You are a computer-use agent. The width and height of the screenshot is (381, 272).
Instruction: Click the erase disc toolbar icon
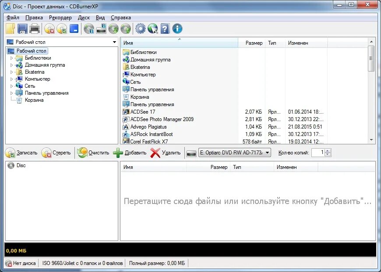pos(49,29)
